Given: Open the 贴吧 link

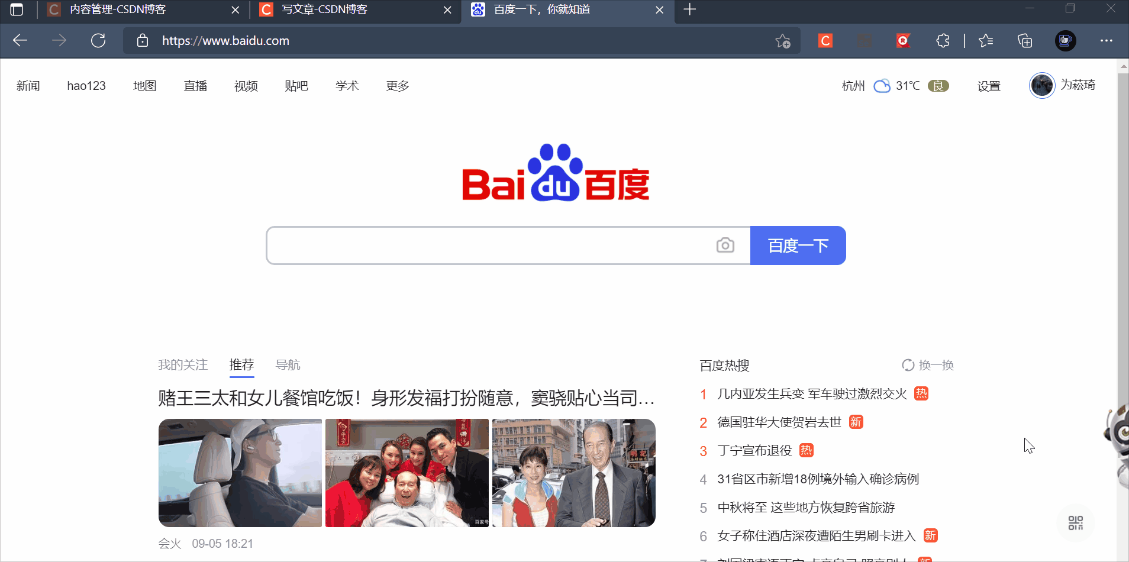Looking at the screenshot, I should [296, 86].
